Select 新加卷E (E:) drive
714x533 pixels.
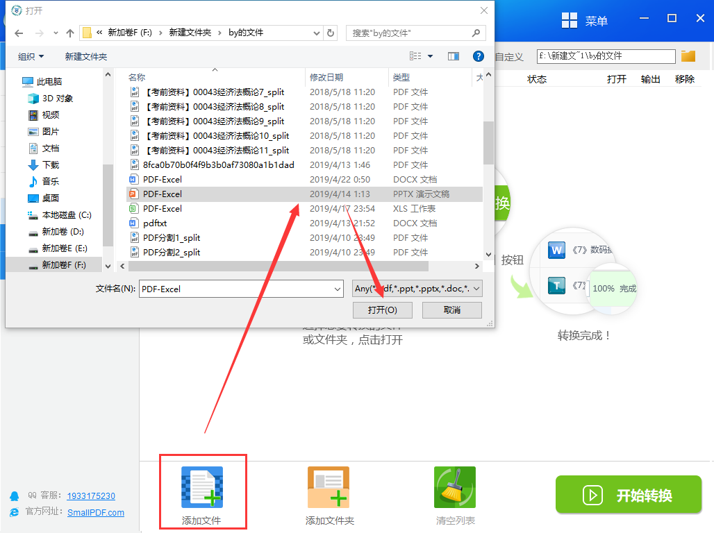point(58,248)
